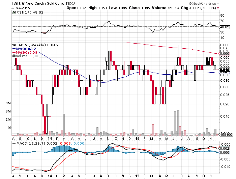Click the RSI 48.02 value tag
The image size is (236, 179).
[x=224, y=27]
